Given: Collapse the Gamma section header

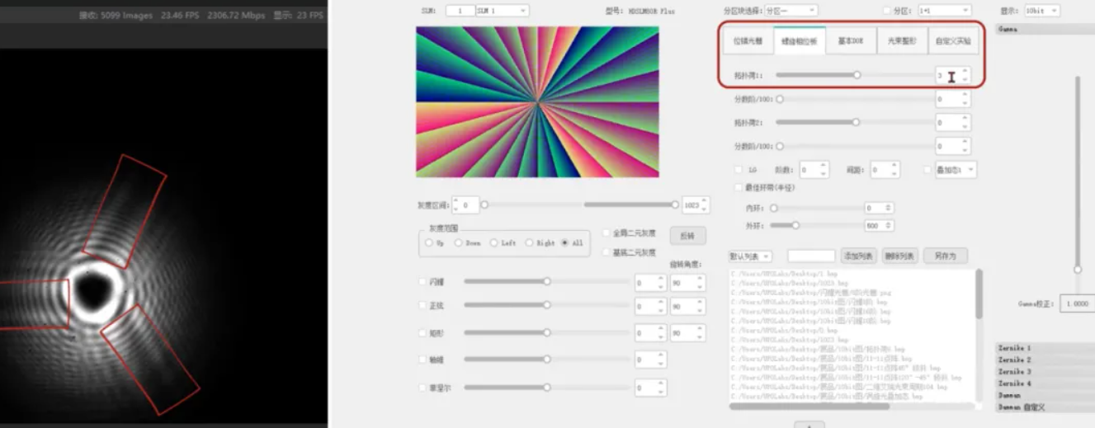Looking at the screenshot, I should 1045,29.
